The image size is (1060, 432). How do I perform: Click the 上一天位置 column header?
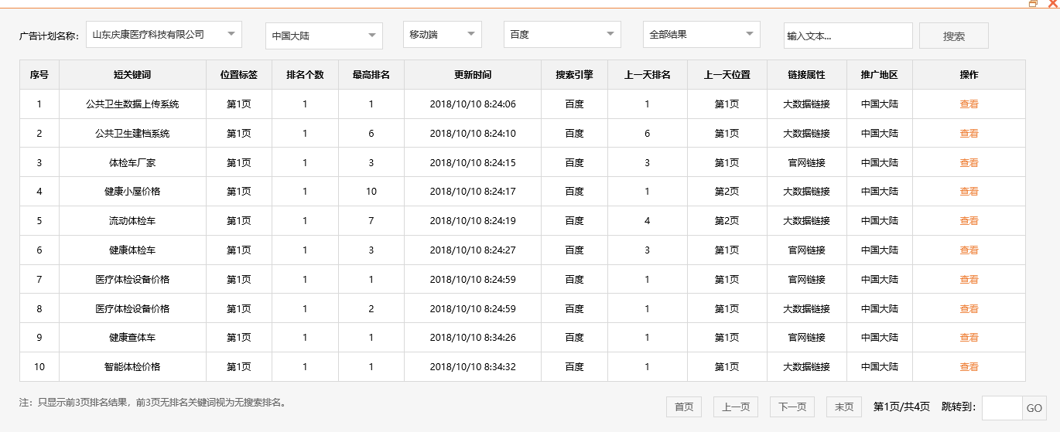point(727,75)
